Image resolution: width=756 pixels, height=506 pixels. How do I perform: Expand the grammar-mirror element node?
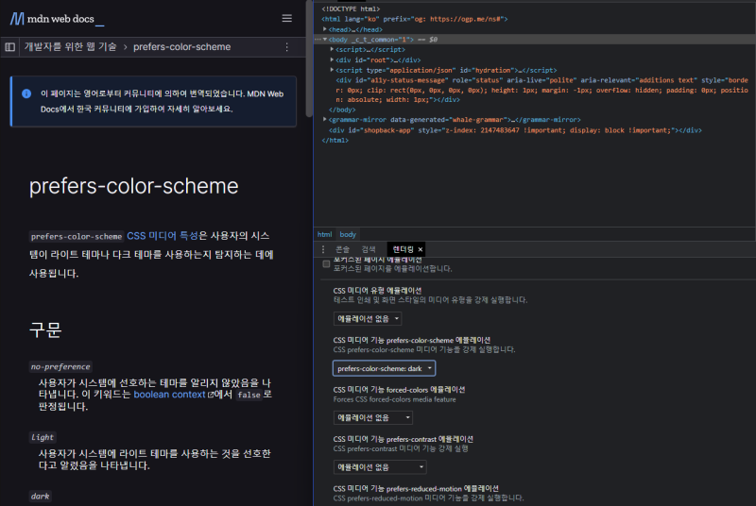click(x=325, y=119)
